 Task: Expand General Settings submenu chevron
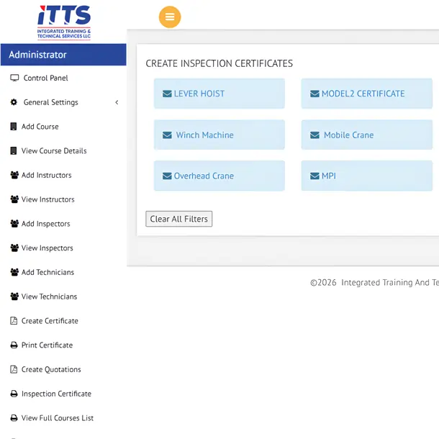[x=117, y=102]
